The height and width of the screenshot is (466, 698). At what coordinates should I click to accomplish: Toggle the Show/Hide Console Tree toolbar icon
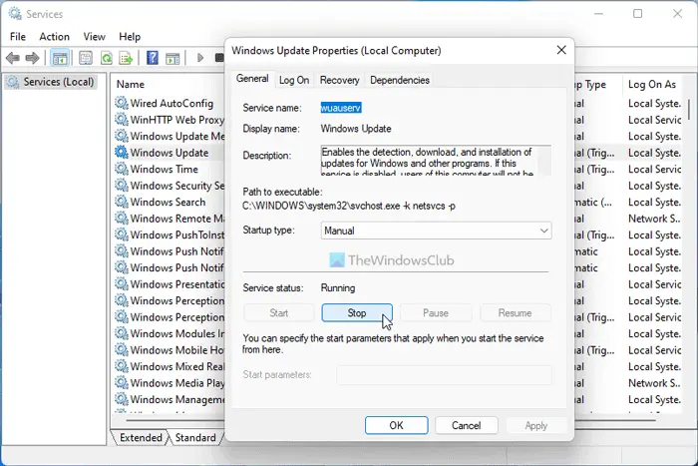[60, 58]
